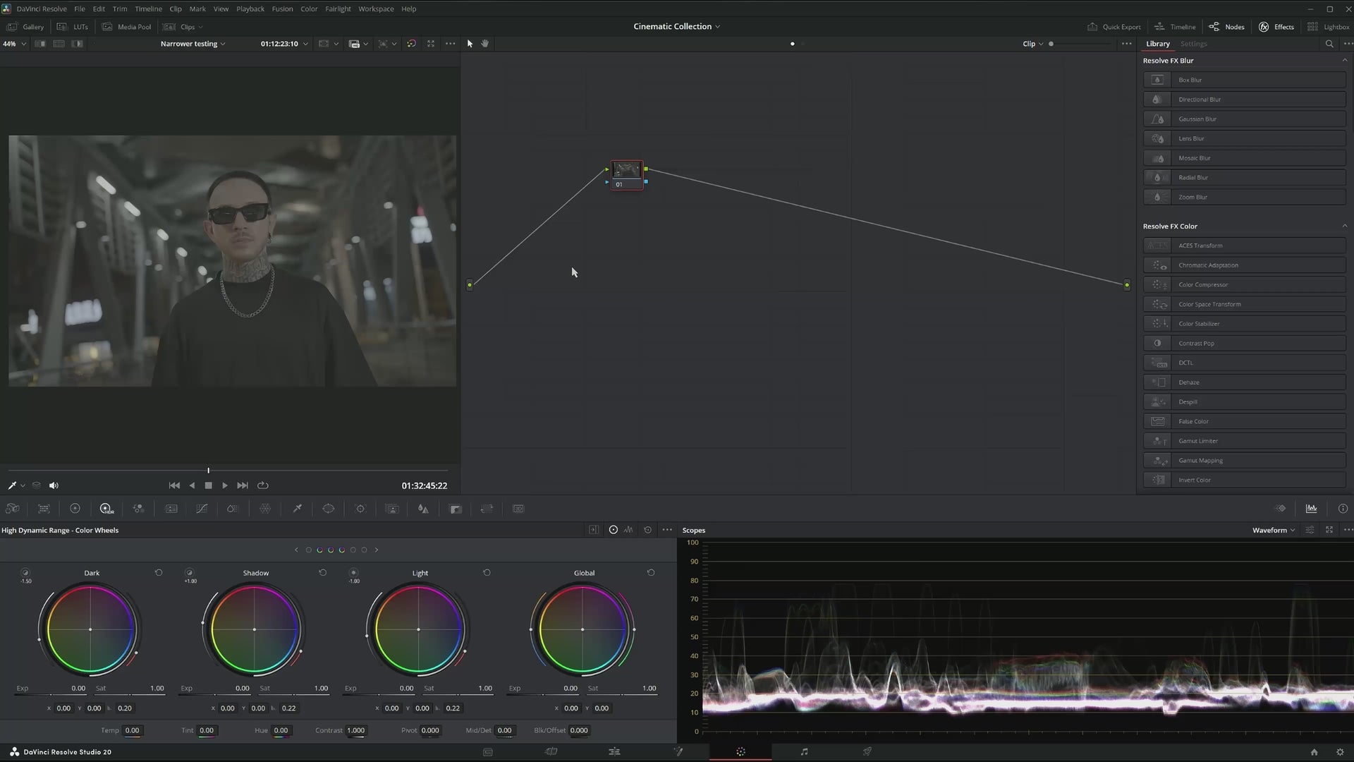Select the hand pan tool in node editor
Viewport: 1354px width, 762px height.
click(485, 44)
